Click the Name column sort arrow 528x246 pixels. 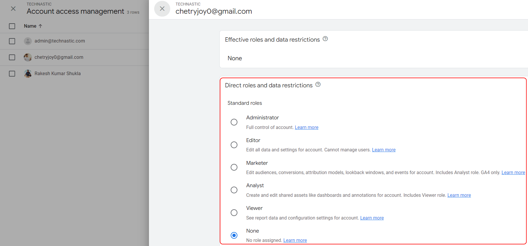pyautogui.click(x=40, y=26)
